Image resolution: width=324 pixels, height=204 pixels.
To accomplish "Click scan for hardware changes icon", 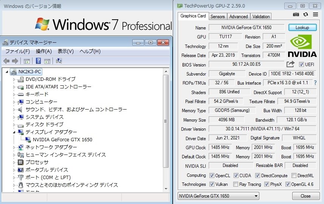I will (59, 61).
